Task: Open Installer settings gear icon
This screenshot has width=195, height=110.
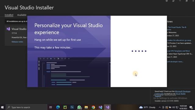Action: (167, 1)
